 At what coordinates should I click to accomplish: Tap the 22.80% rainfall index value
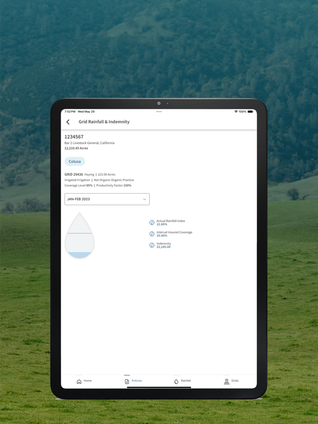162,224
